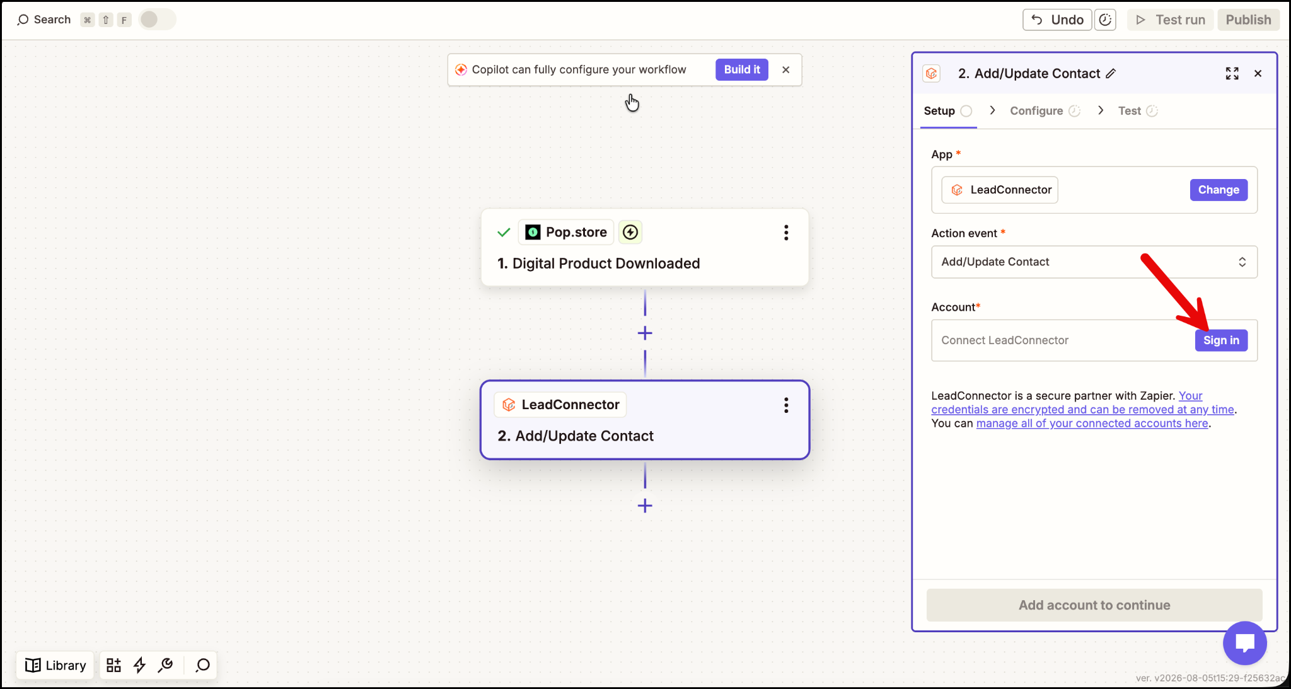The height and width of the screenshot is (689, 1291).
Task: Click LeadConnector logo on step card
Action: [509, 405]
